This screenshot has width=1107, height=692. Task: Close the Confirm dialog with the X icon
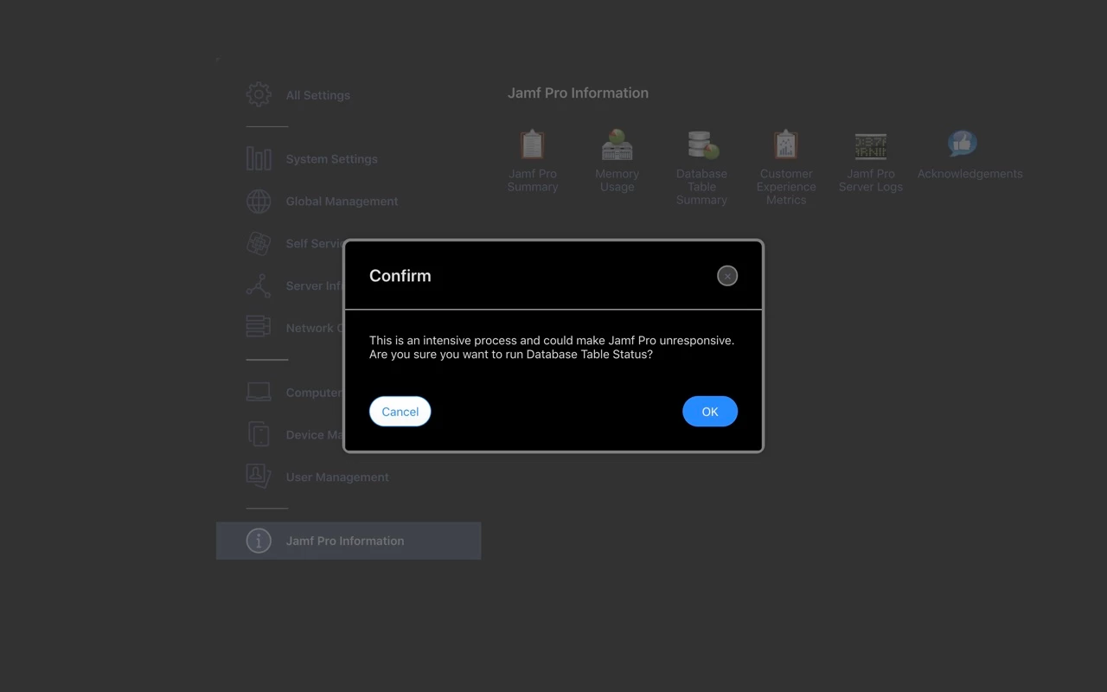[x=727, y=276]
